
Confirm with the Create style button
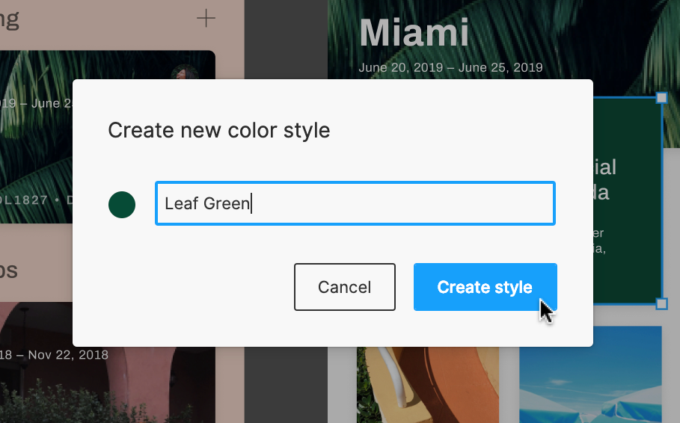click(x=485, y=287)
